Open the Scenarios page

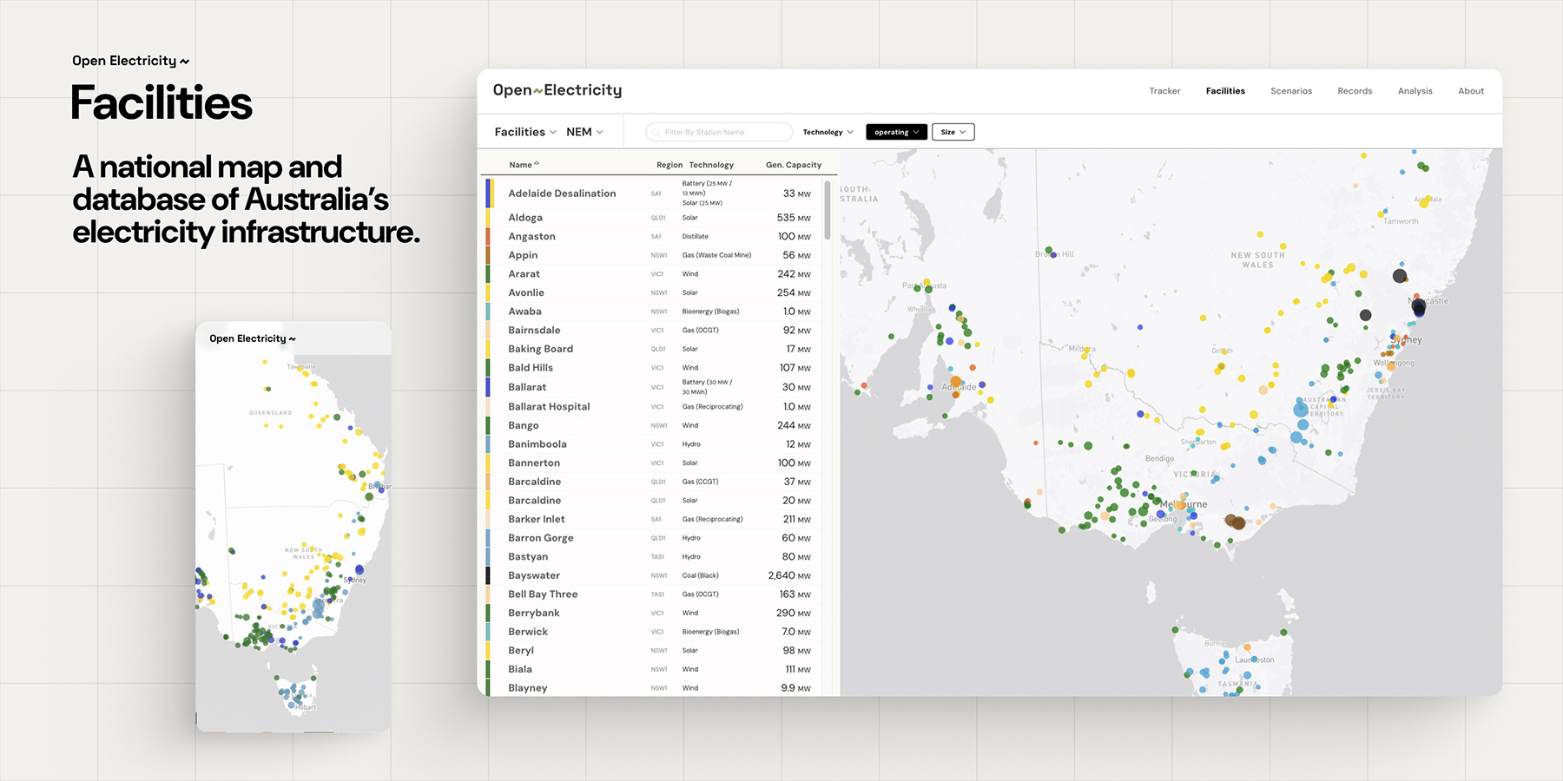click(x=1291, y=90)
